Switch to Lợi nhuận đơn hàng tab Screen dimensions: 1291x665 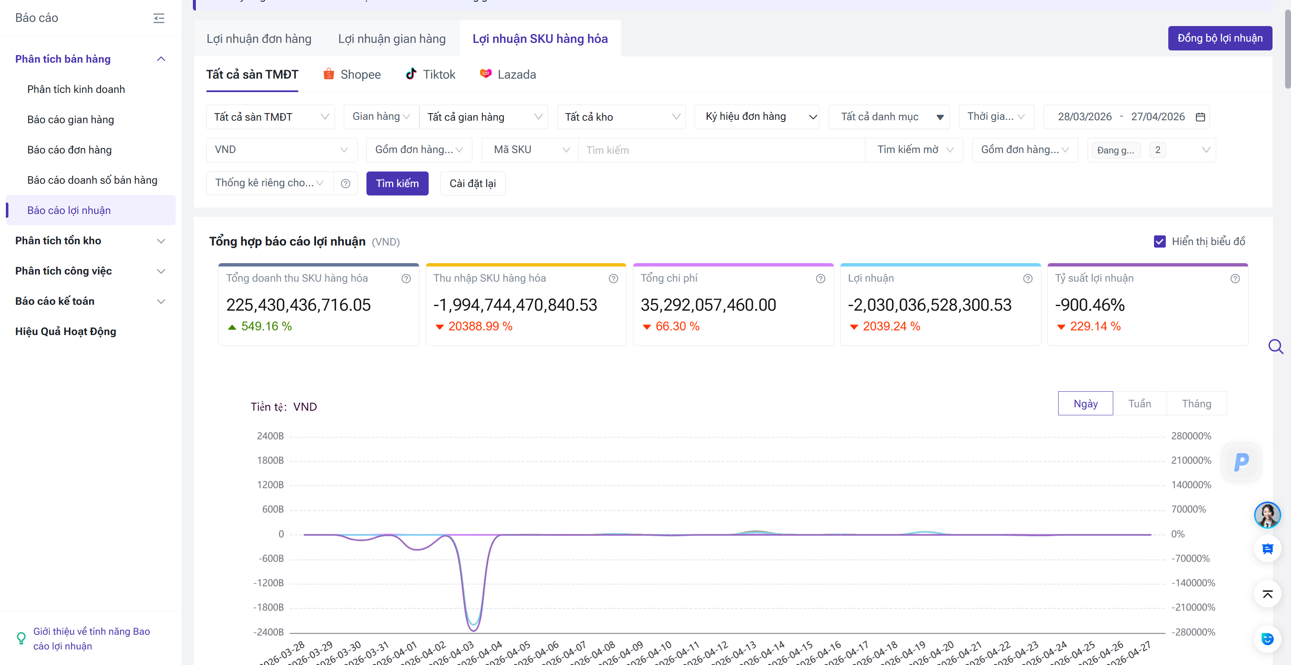point(258,39)
